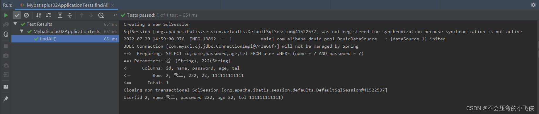Open the Run panel settings gear

[533, 5]
